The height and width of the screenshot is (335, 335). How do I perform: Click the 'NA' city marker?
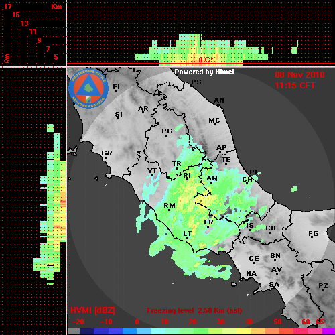[251, 274]
